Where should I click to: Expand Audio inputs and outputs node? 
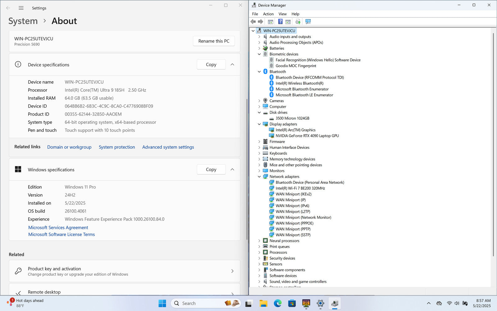point(259,37)
